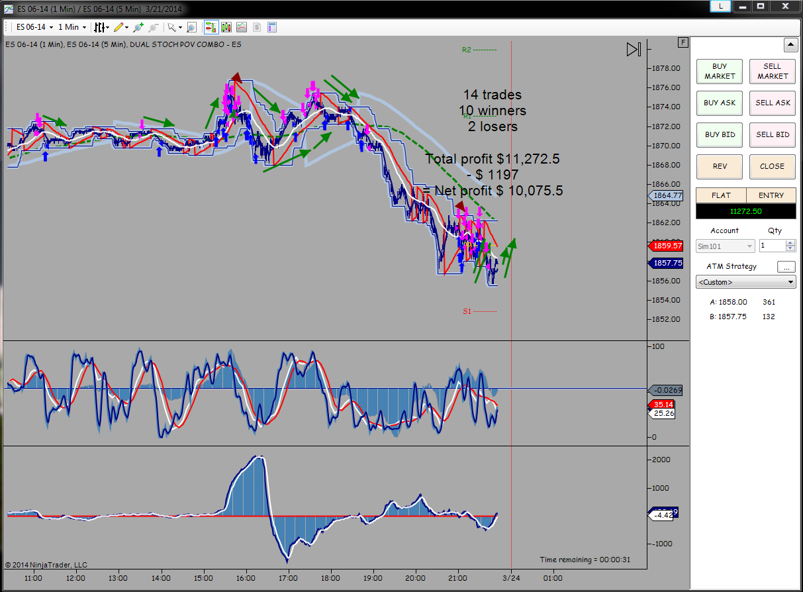Click the red 35.14 indicator marker
The width and height of the screenshot is (803, 592).
[x=663, y=405]
